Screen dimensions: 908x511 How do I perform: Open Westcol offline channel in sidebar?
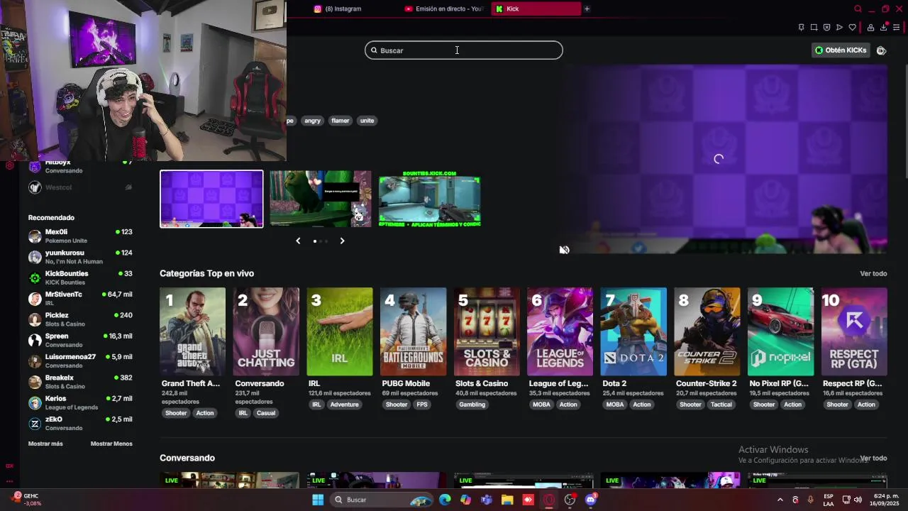point(80,187)
